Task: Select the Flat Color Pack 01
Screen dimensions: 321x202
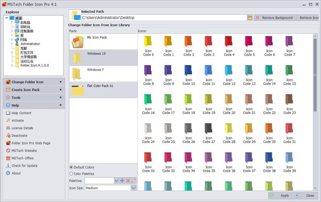Action: [x=103, y=90]
